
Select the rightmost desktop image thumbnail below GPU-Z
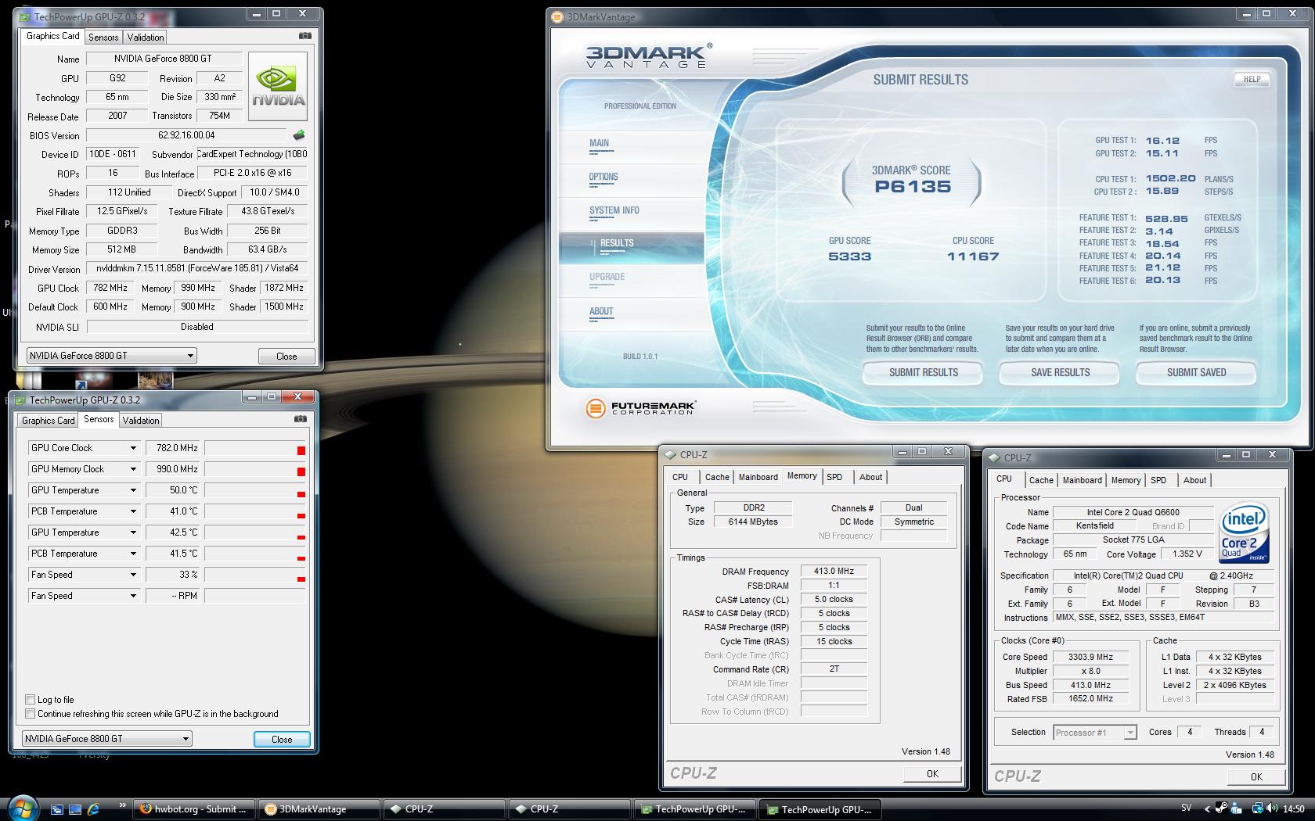point(155,381)
